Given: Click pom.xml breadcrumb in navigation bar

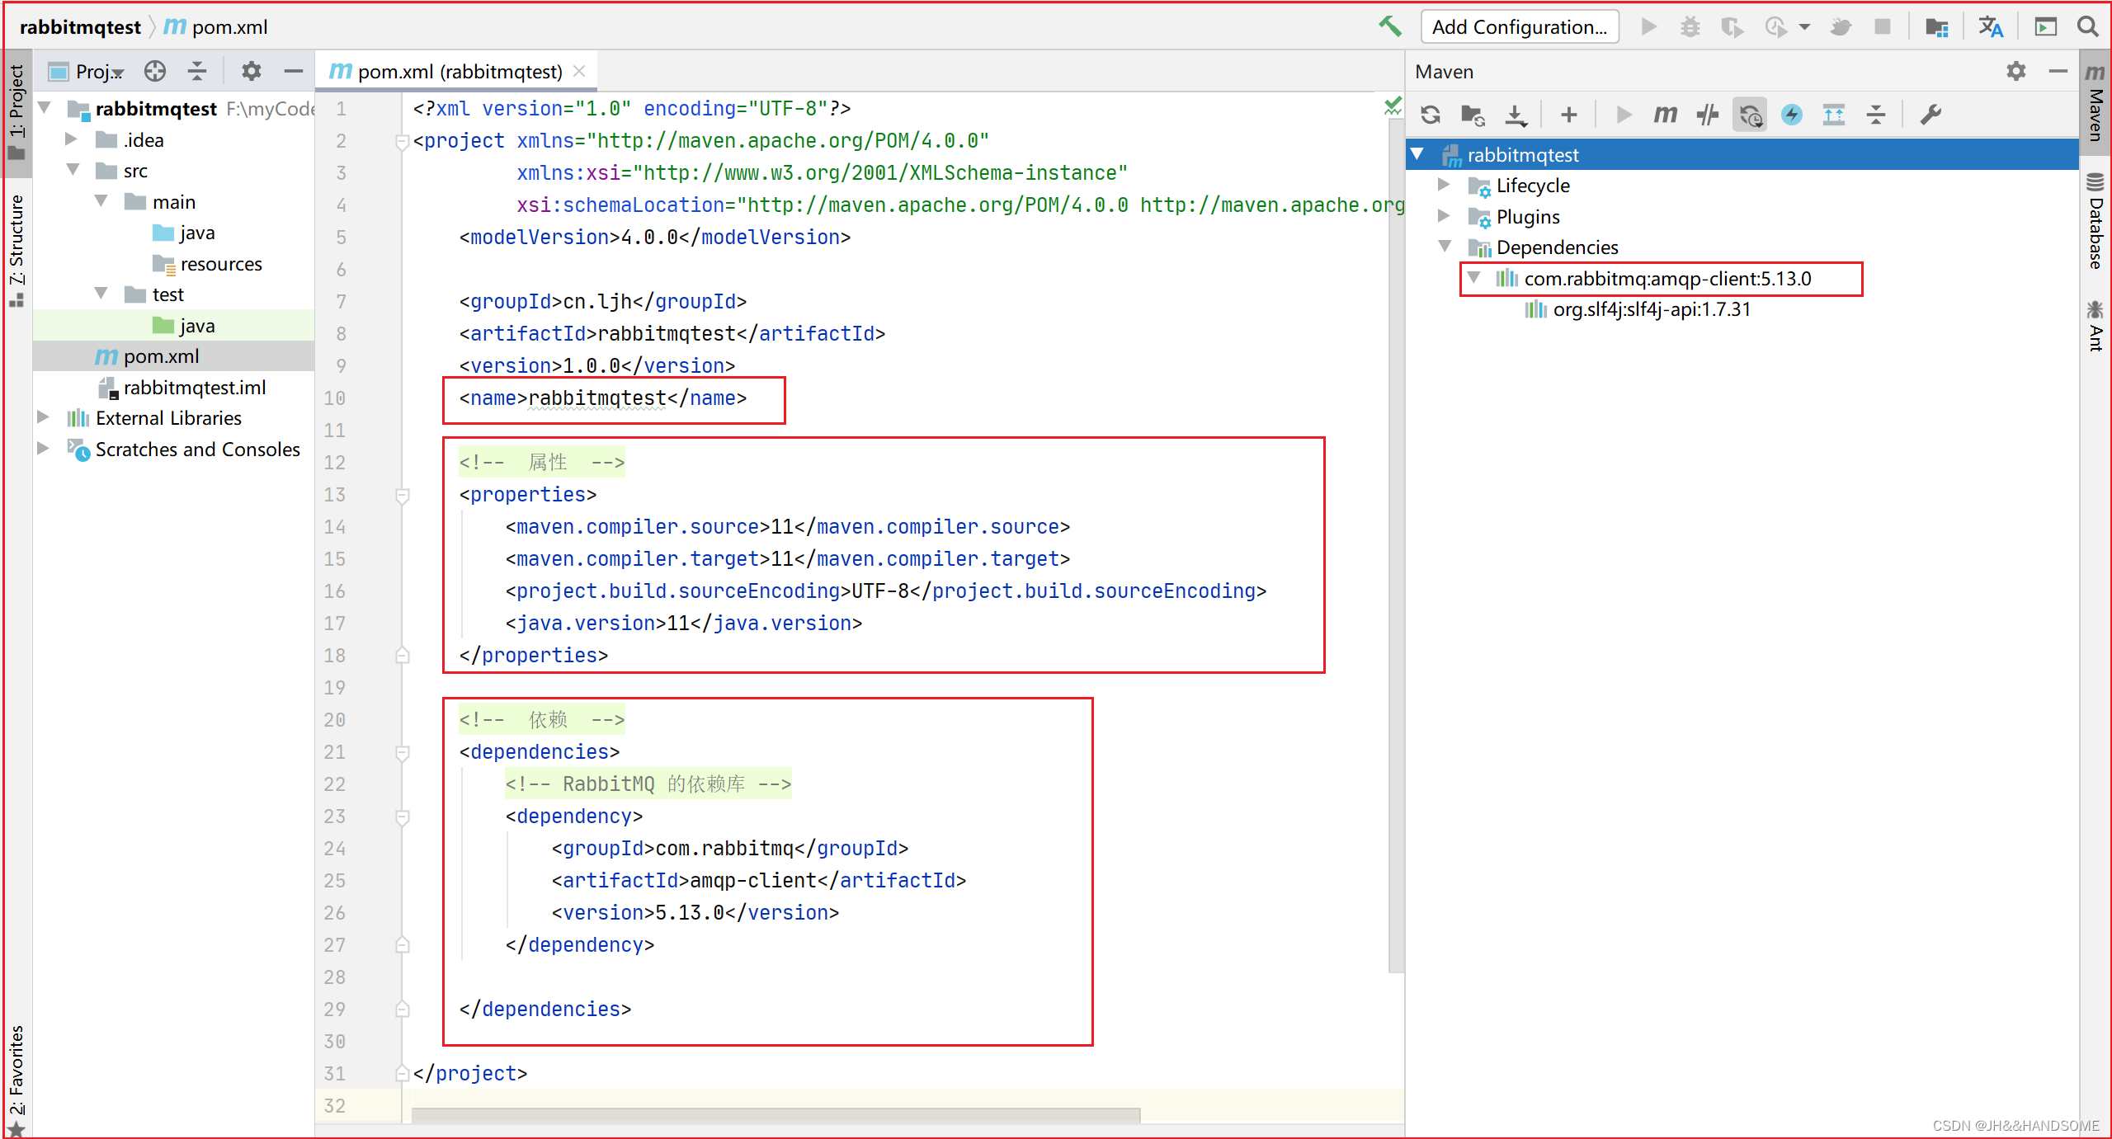Looking at the screenshot, I should pyautogui.click(x=216, y=27).
